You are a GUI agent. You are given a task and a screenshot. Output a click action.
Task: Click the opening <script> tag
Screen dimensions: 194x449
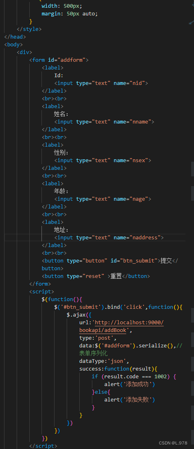41,291
